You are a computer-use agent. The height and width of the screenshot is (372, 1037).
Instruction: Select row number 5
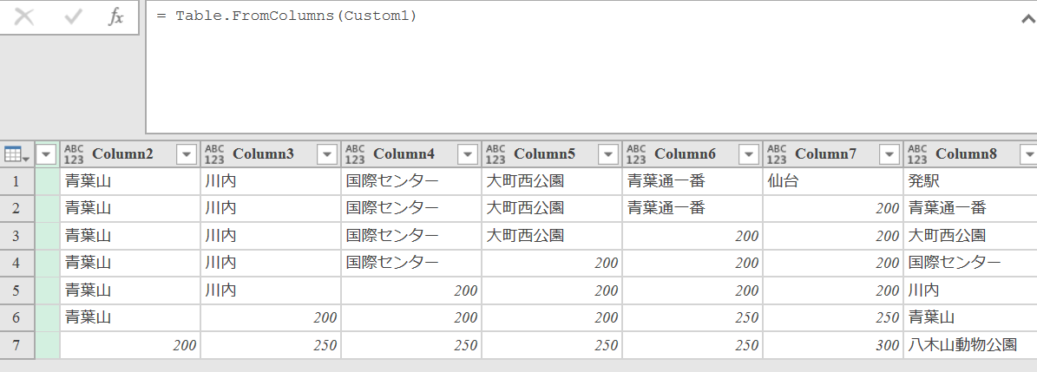tap(17, 290)
